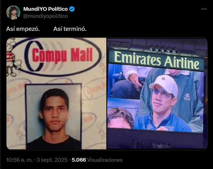The height and width of the screenshot is (169, 213).
Task: Click the 10:56 a. m. timestamp
Action: pos(19,160)
